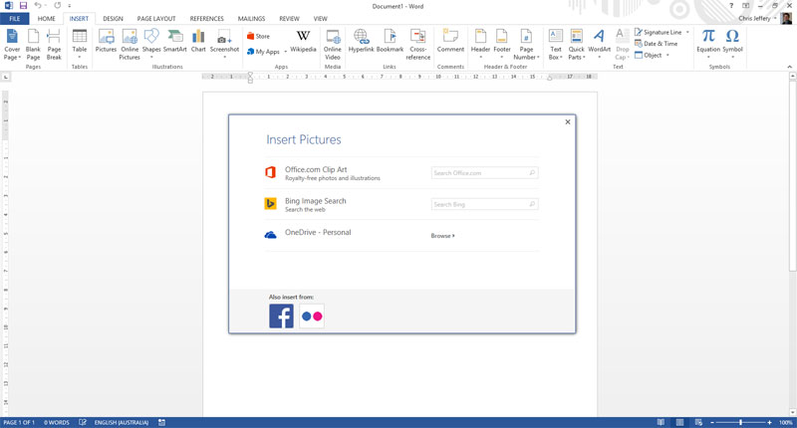Zoom in with the plus button
This screenshot has width=797, height=428.
pyautogui.click(x=769, y=422)
